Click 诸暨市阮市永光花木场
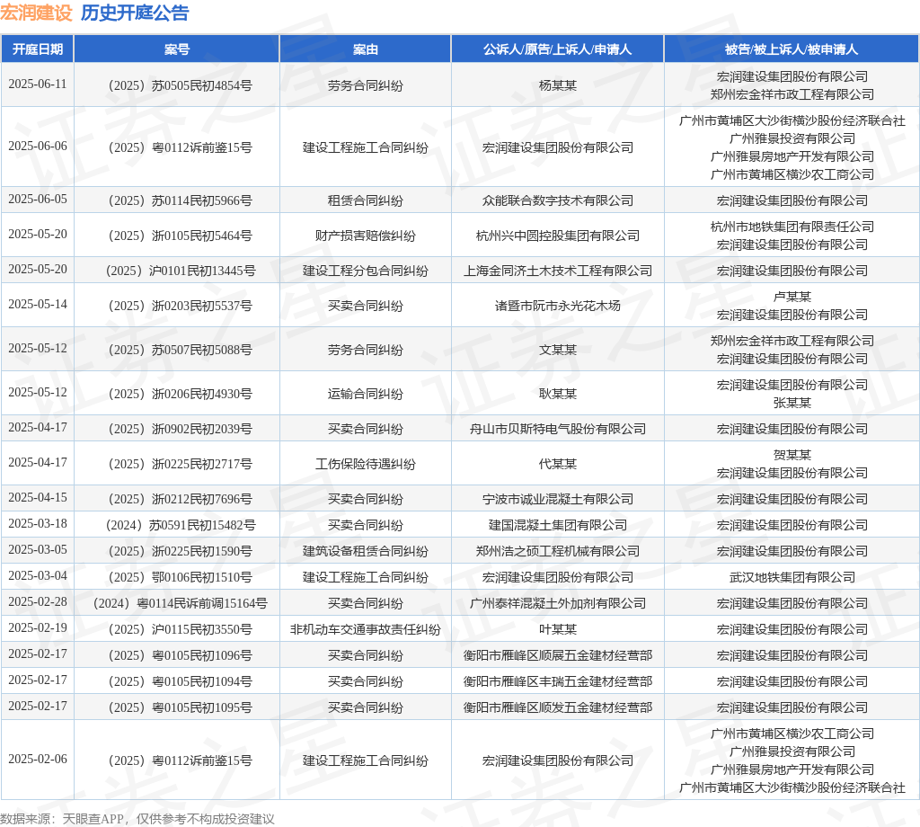This screenshot has height=827, width=920. [x=557, y=306]
